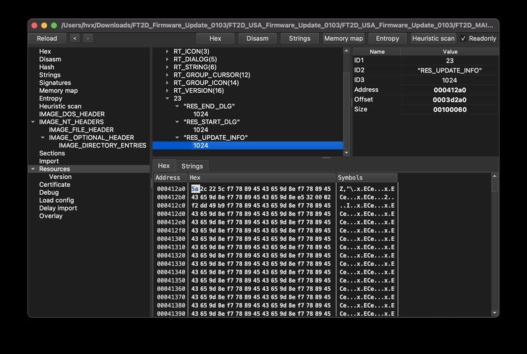Collapse the Resources sidebar node
The image size is (527, 354).
pos(33,169)
